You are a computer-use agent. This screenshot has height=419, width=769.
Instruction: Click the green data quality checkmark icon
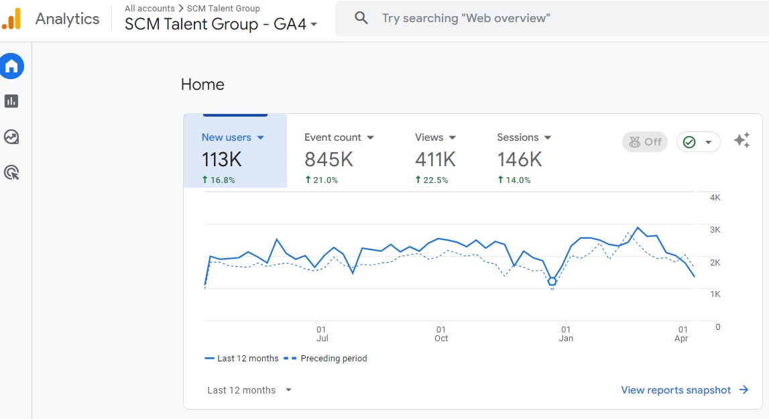pyautogui.click(x=689, y=142)
